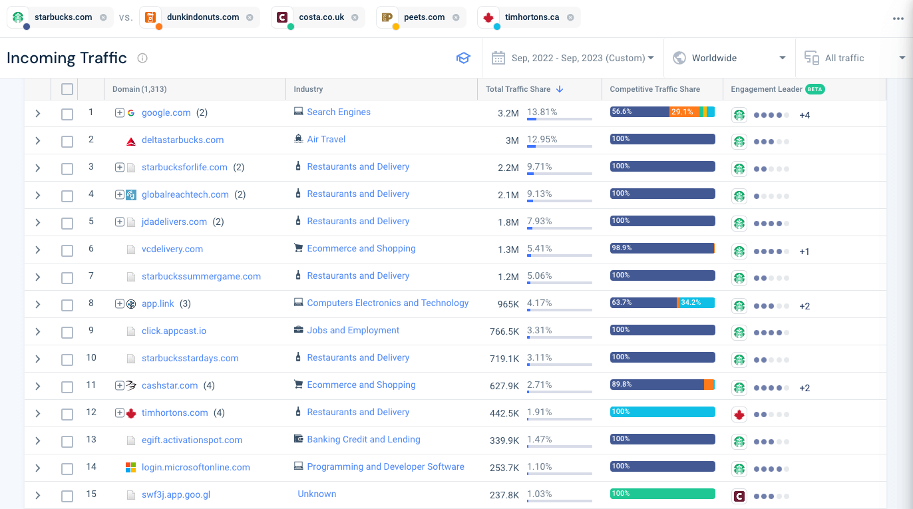Check the box for deltastarbucks.com row
This screenshot has height=509, width=913.
[x=67, y=142]
